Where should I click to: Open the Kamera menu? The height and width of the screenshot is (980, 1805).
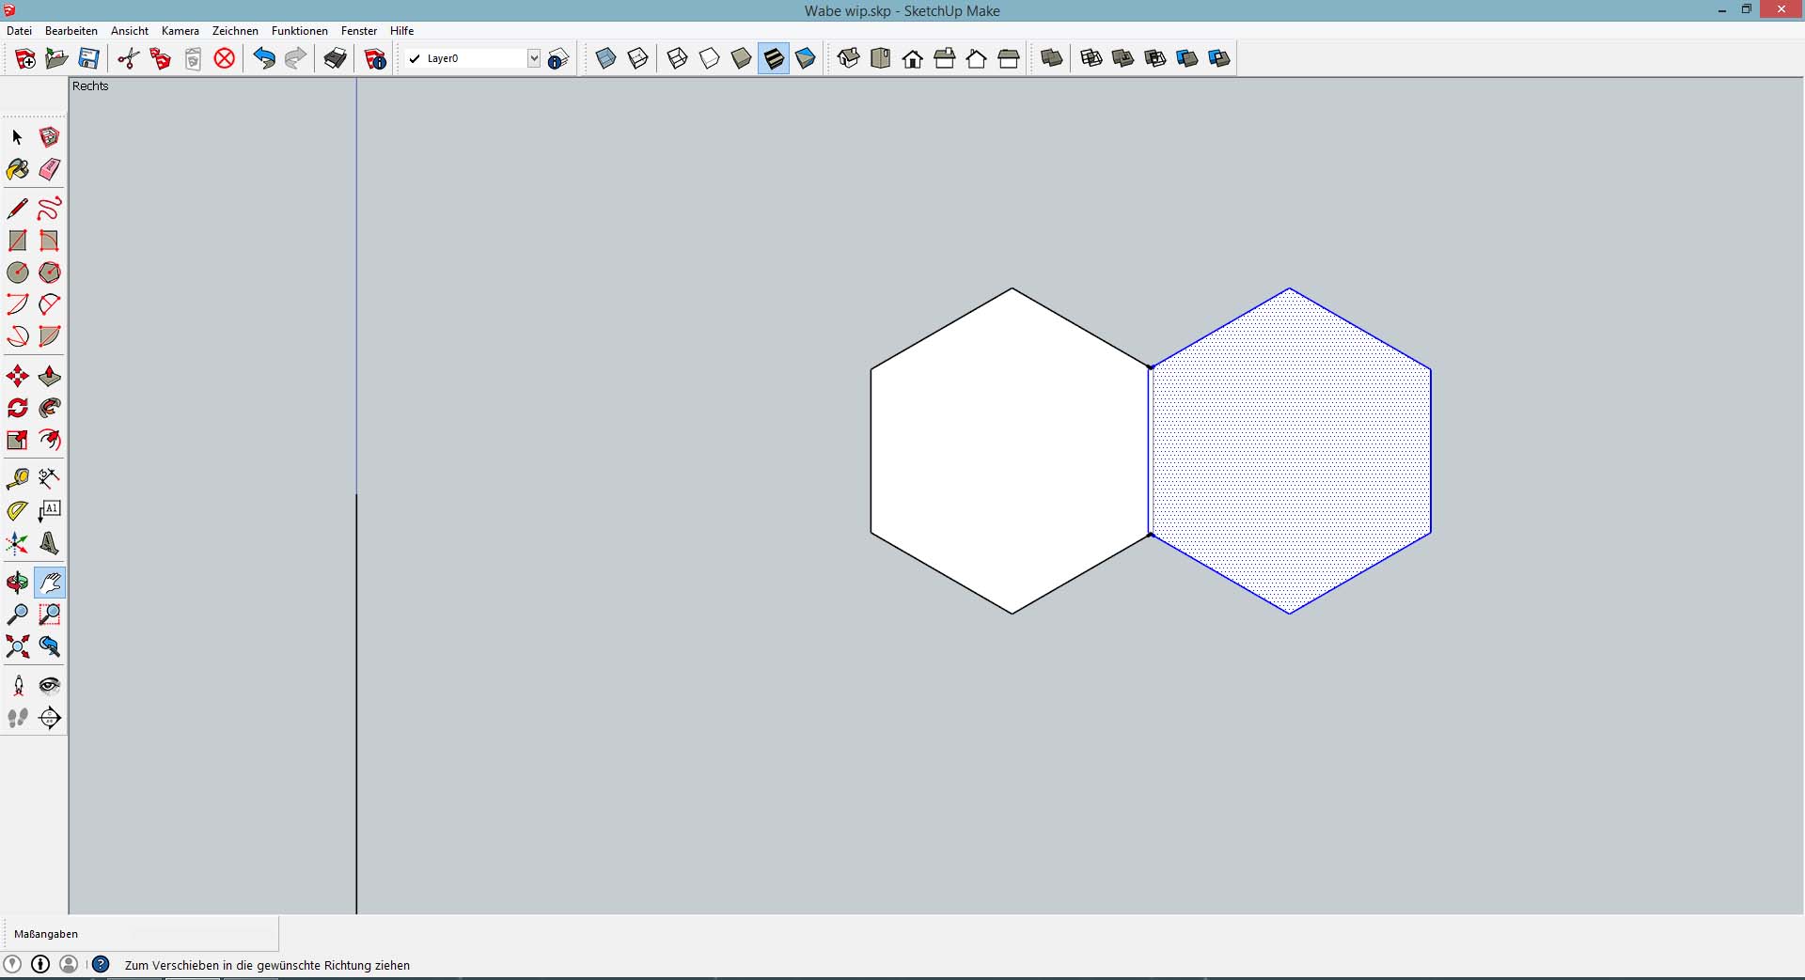click(x=180, y=31)
